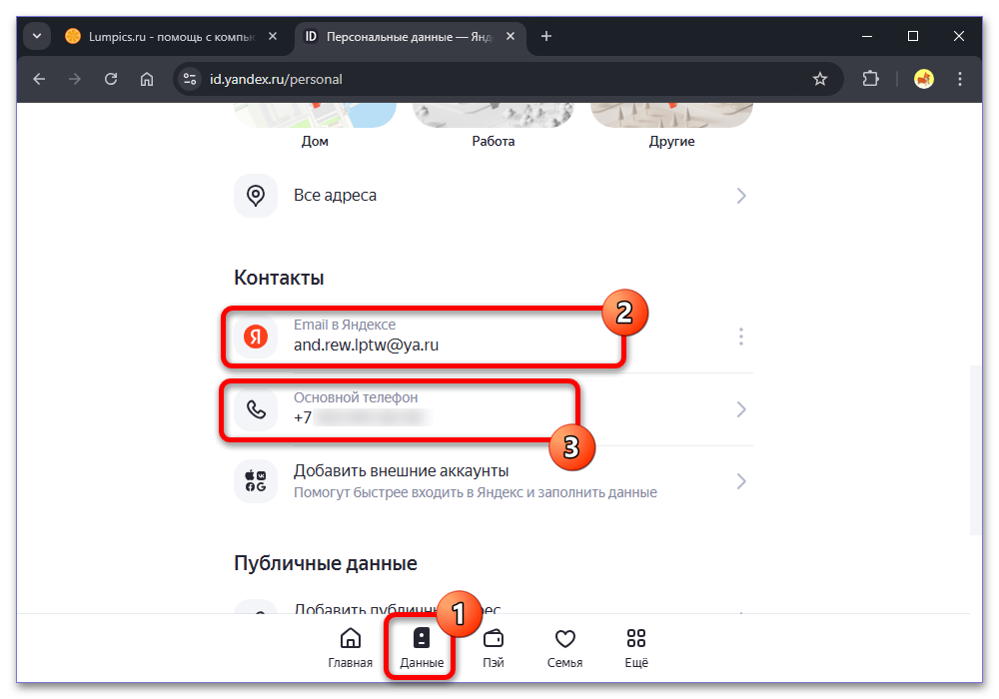Select email and.rew.lptw@ya.ru
999x699 pixels.
[x=366, y=346]
